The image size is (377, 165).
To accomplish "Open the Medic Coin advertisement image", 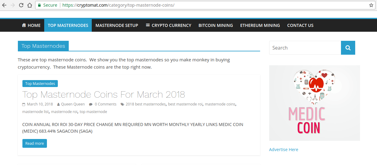I will point(315,103).
